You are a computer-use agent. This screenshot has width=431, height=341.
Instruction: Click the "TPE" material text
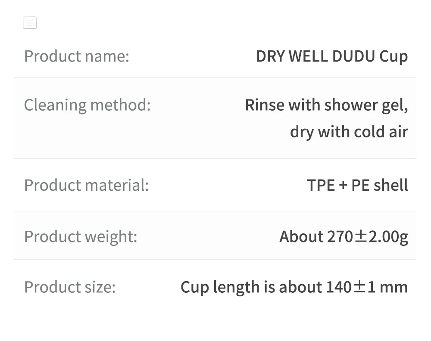click(321, 185)
